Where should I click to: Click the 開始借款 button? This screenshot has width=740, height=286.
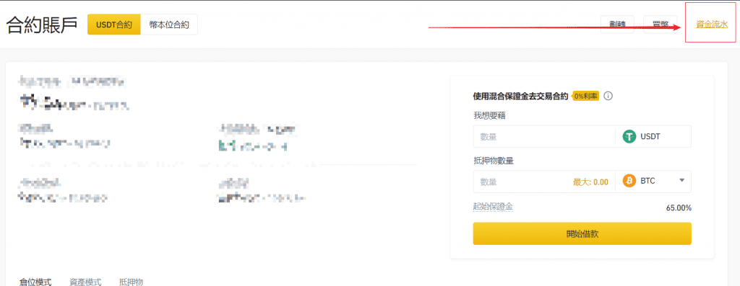click(x=582, y=234)
